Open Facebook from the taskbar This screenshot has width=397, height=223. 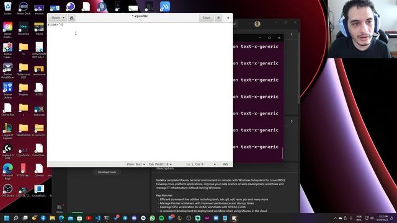(43, 218)
